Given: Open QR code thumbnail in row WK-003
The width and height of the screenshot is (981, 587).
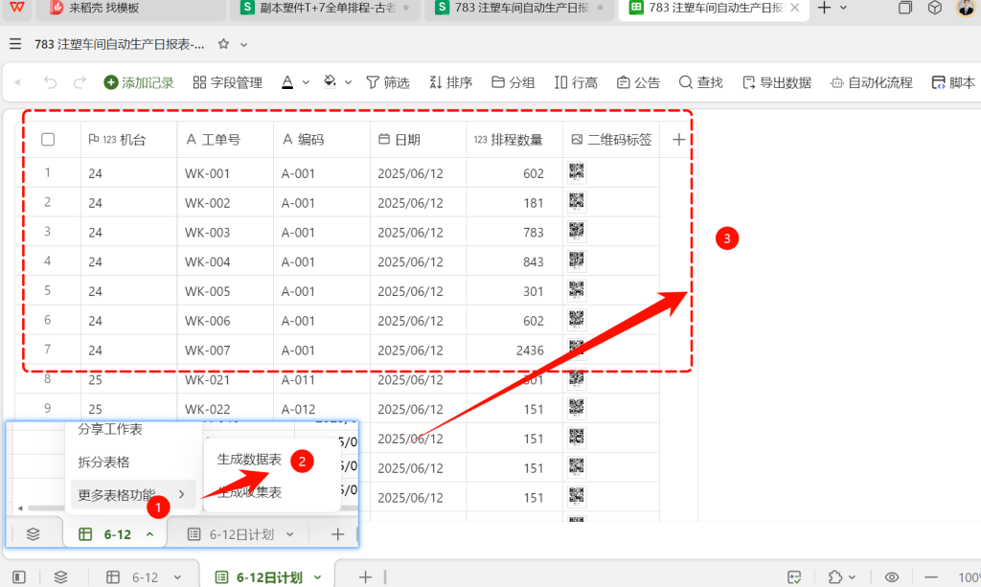Looking at the screenshot, I should pyautogui.click(x=576, y=231).
